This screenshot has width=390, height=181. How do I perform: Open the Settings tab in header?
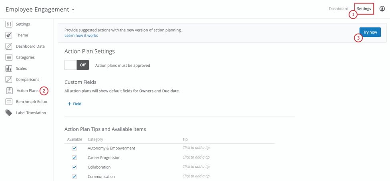(x=364, y=9)
